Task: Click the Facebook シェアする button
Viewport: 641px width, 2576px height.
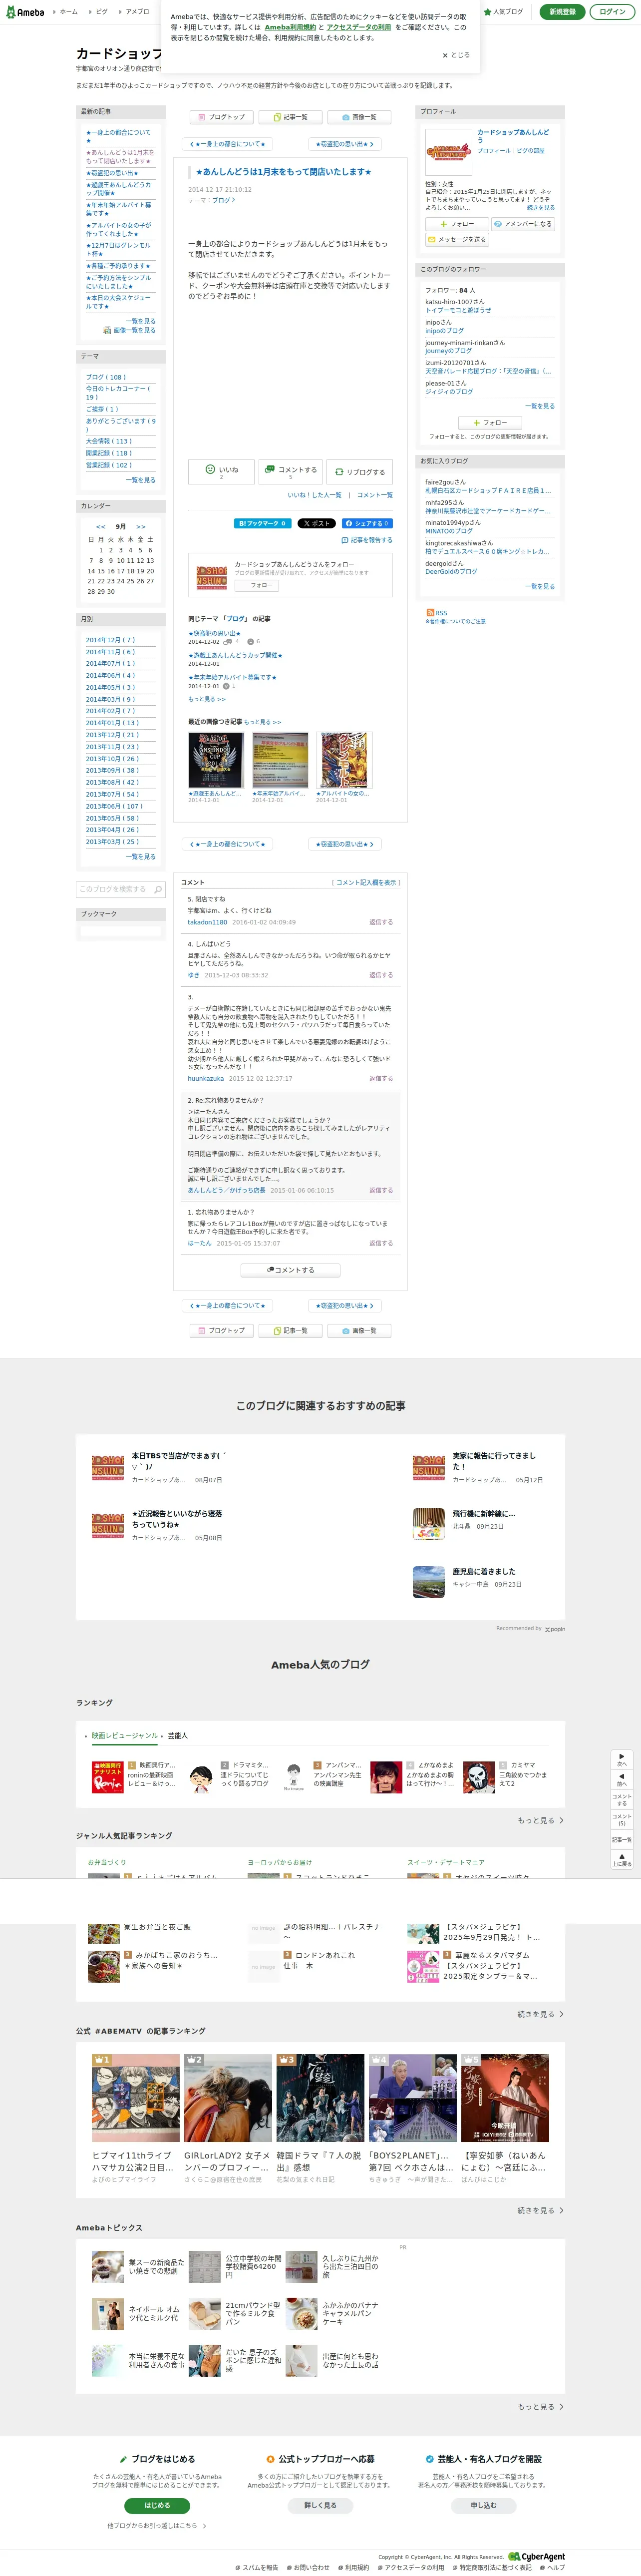Action: (367, 523)
